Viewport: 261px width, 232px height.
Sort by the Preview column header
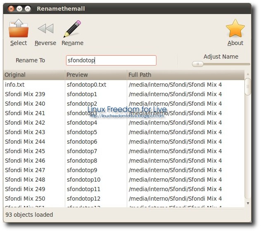(96, 75)
